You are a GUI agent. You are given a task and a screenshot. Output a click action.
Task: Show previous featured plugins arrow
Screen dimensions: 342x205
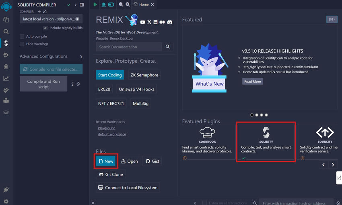coord(323,165)
